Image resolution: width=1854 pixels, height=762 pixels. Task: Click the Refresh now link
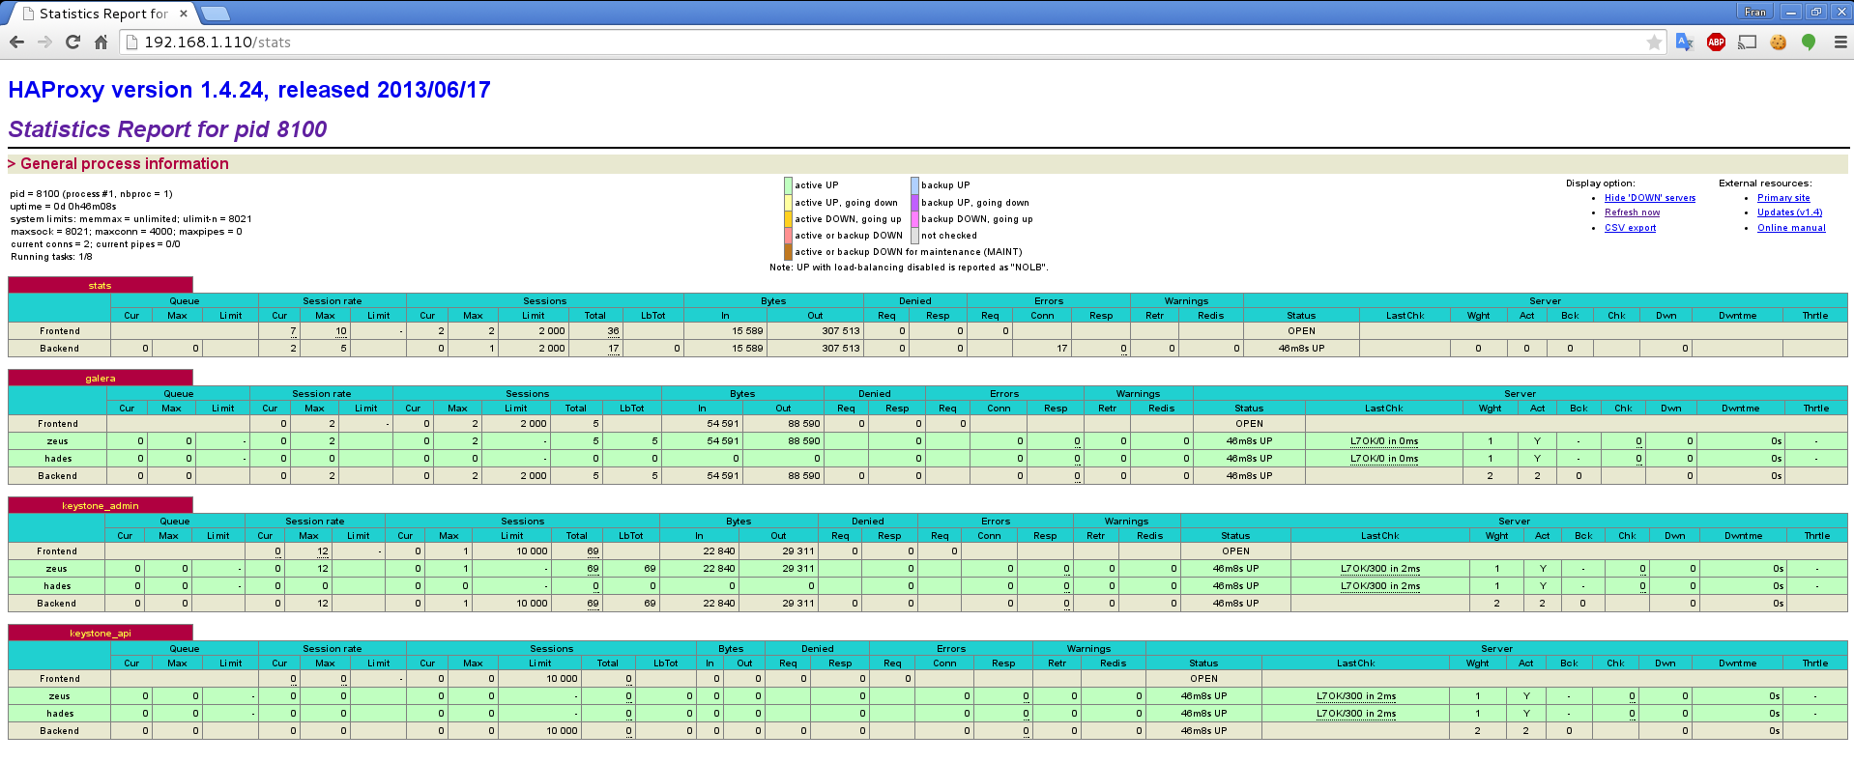point(1632,212)
